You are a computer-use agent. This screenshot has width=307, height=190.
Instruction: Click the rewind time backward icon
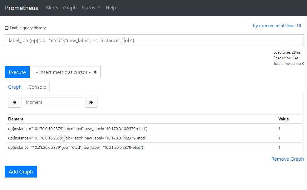[x=14, y=102]
